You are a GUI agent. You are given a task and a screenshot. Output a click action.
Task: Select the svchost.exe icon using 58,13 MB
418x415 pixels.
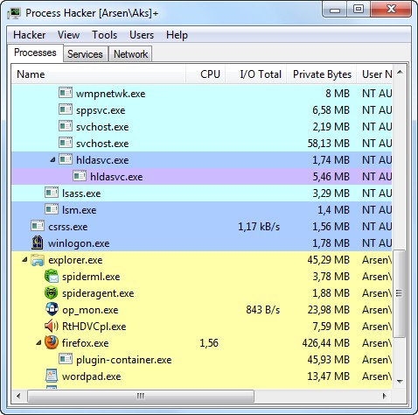[x=66, y=143]
